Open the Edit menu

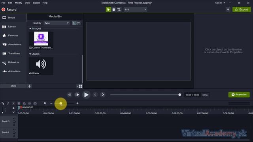[10, 3]
